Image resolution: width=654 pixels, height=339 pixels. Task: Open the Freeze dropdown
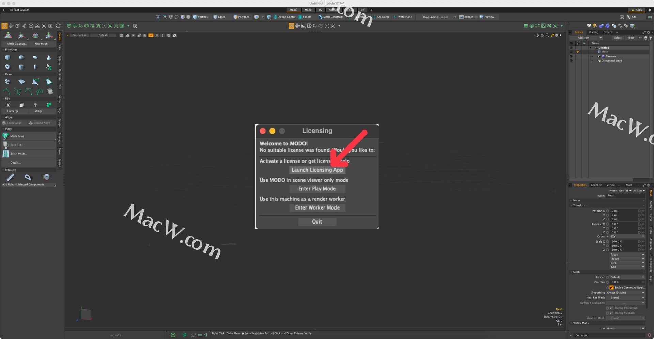point(627,259)
